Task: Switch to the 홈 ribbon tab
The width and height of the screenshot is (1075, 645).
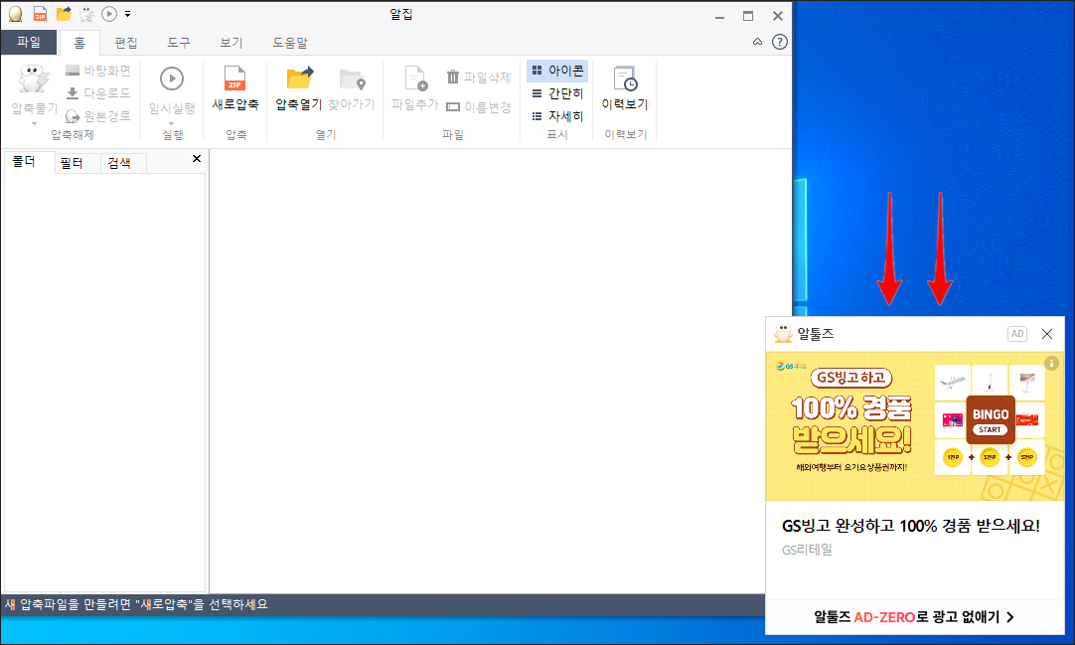Action: coord(79,43)
